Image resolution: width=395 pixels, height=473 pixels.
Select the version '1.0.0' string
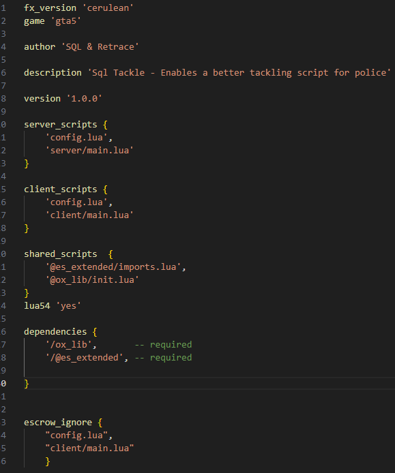pyautogui.click(x=85, y=99)
